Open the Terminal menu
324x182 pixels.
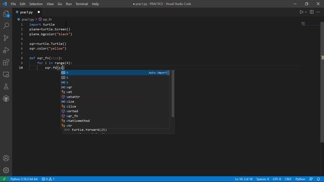82,4
